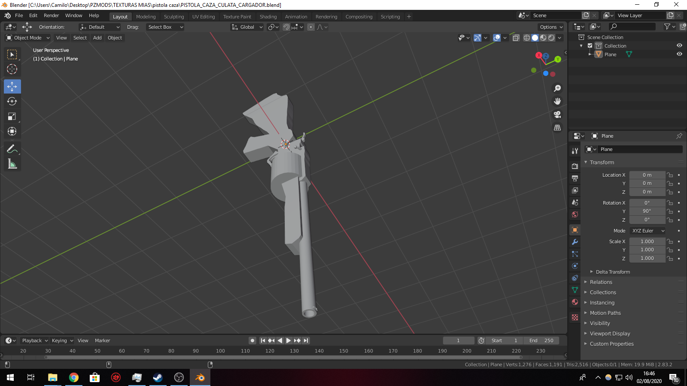
Task: Toggle camera view in viewport
Action: click(557, 115)
